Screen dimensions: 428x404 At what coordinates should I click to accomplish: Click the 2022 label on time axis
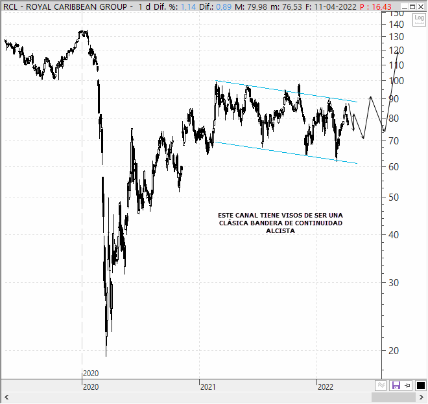326,387
